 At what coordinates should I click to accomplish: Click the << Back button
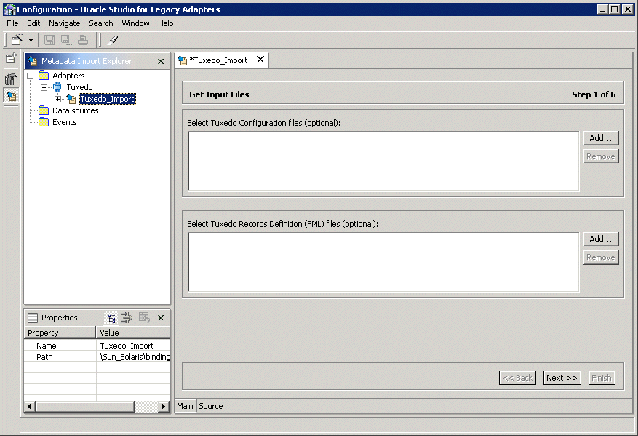pyautogui.click(x=517, y=378)
